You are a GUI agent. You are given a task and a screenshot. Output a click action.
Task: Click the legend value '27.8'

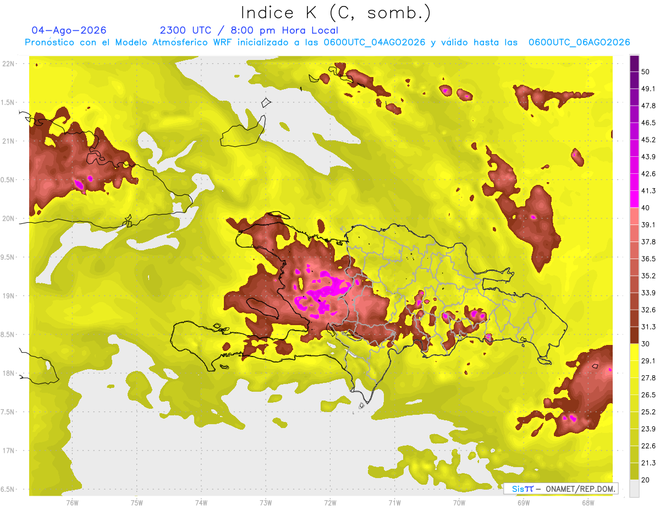tap(649, 378)
